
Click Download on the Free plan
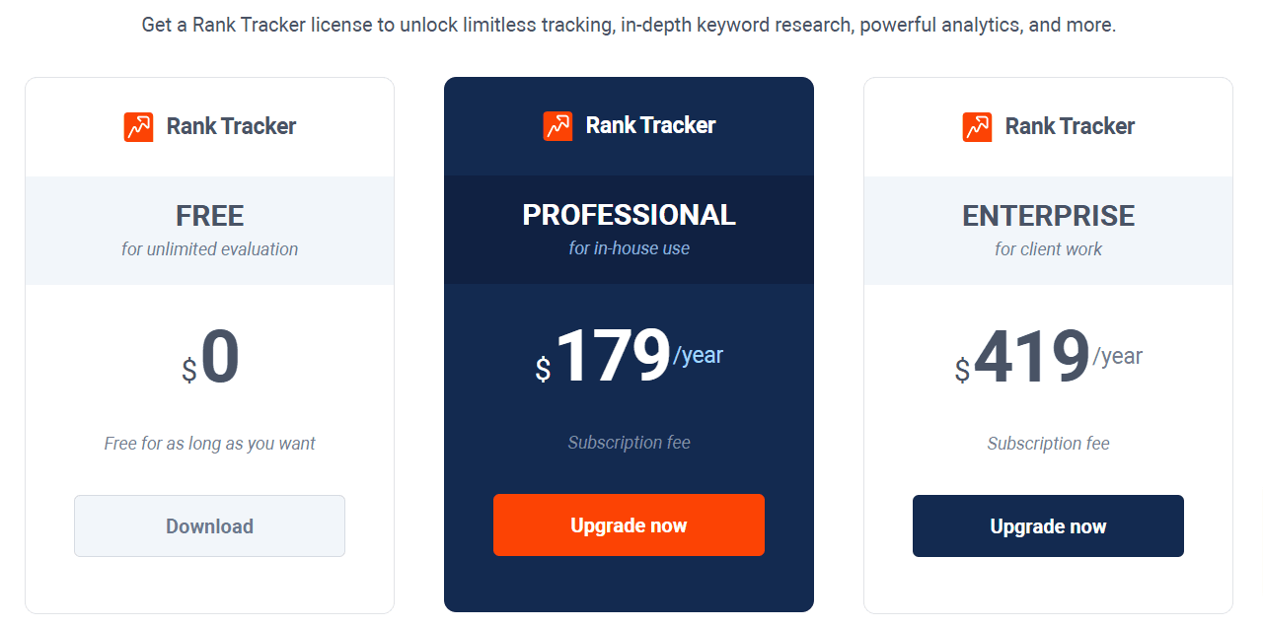(209, 525)
